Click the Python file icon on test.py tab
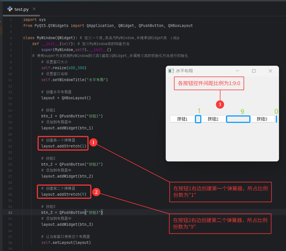Viewport: 286px width, 251px height. click(x=10, y=9)
